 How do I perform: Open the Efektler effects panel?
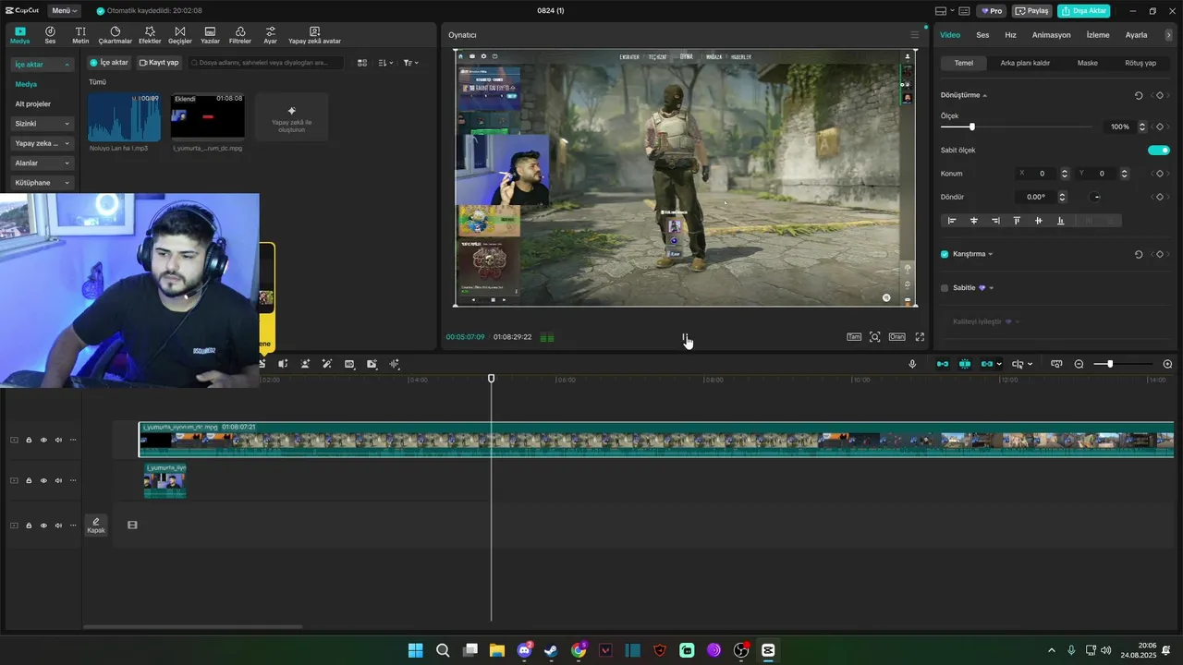[150, 35]
